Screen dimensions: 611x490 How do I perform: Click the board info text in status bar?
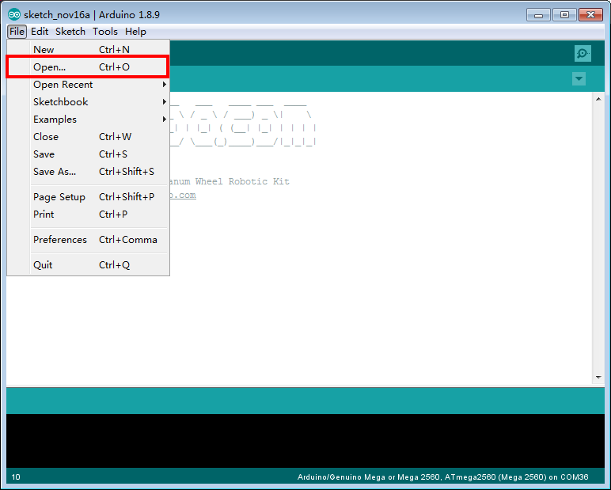pyautogui.click(x=442, y=477)
